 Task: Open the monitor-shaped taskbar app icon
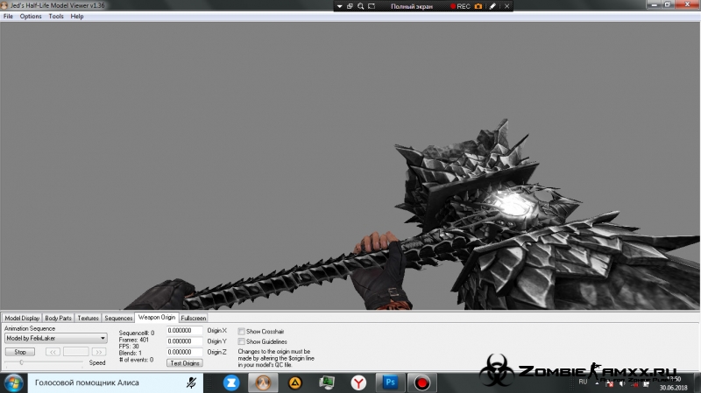[x=327, y=382]
